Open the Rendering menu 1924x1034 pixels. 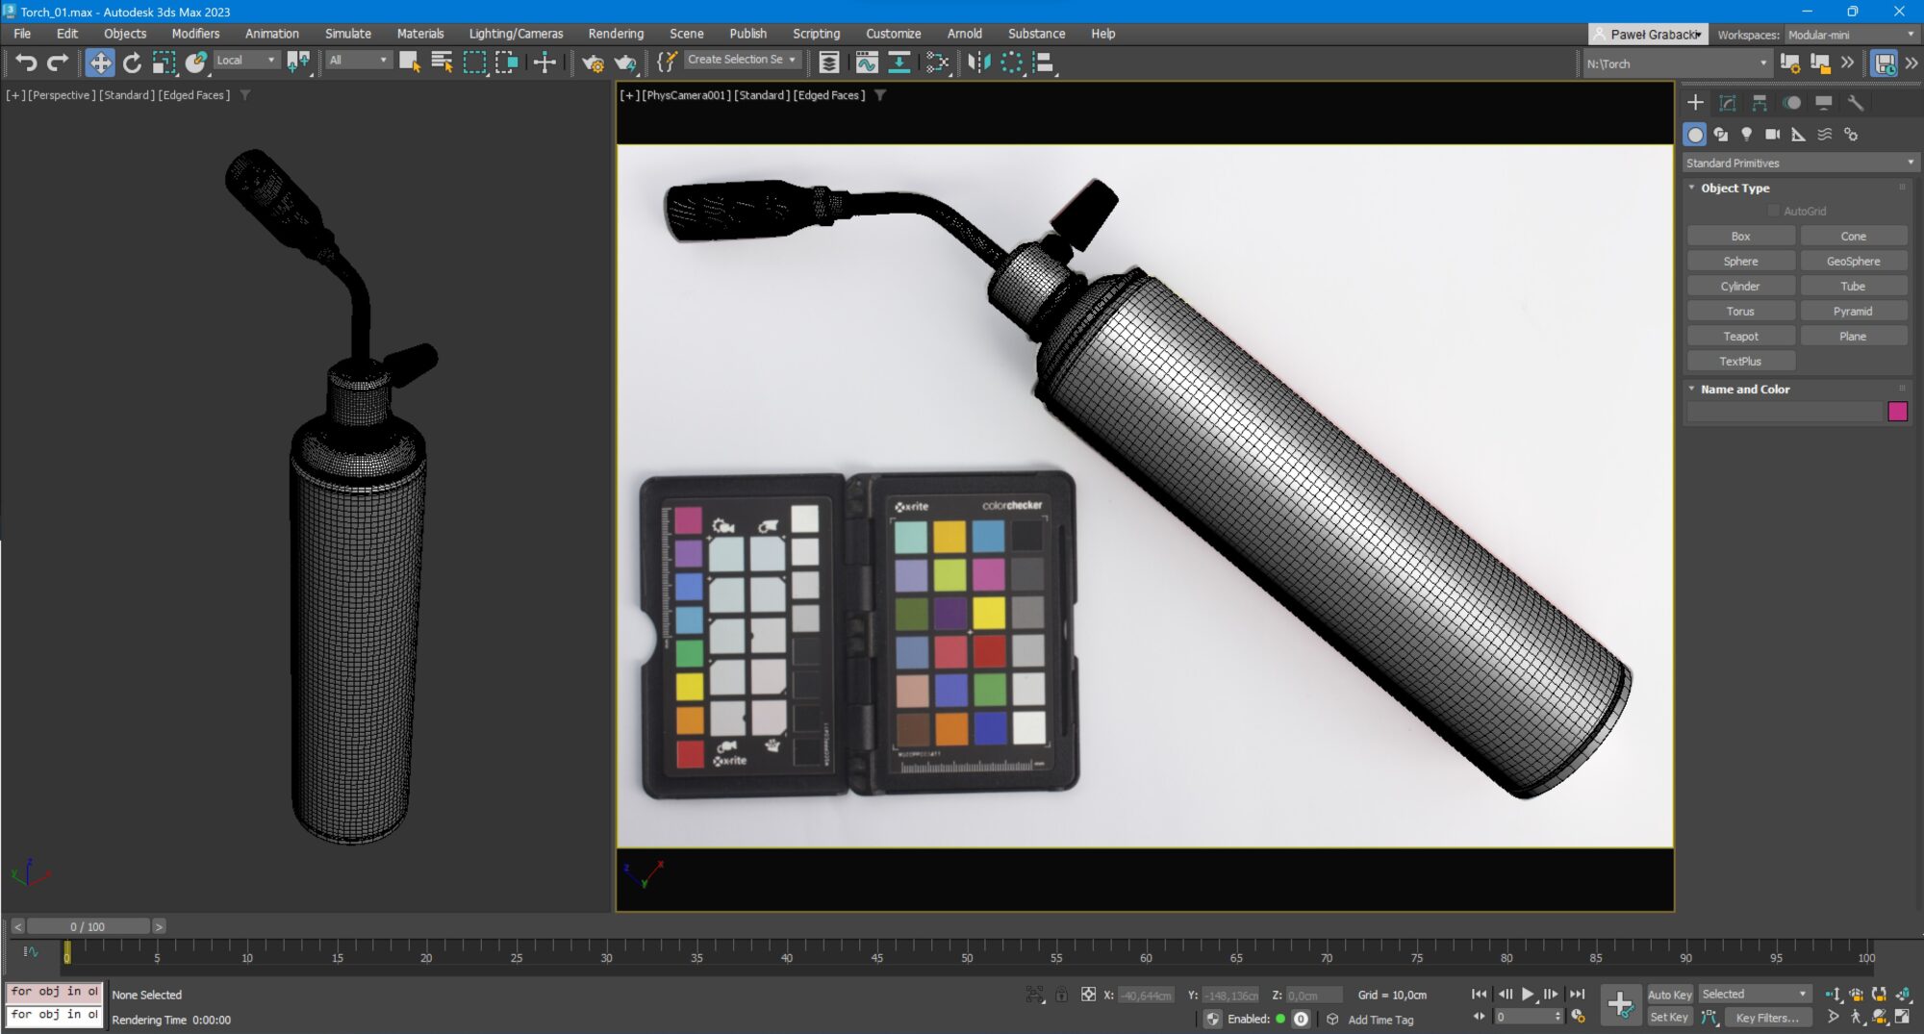(x=616, y=34)
